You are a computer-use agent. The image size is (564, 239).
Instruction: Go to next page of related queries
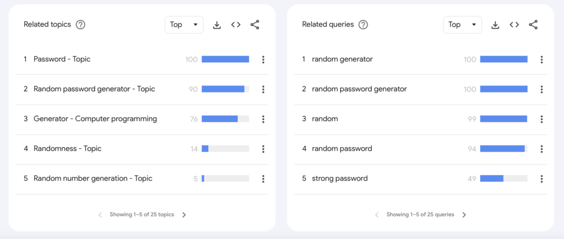coord(464,215)
